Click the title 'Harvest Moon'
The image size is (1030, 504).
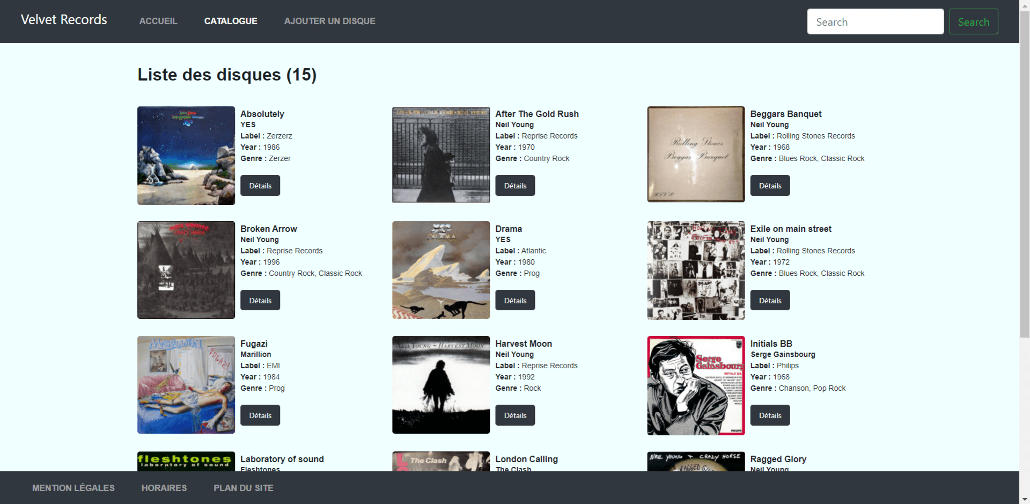[524, 344]
